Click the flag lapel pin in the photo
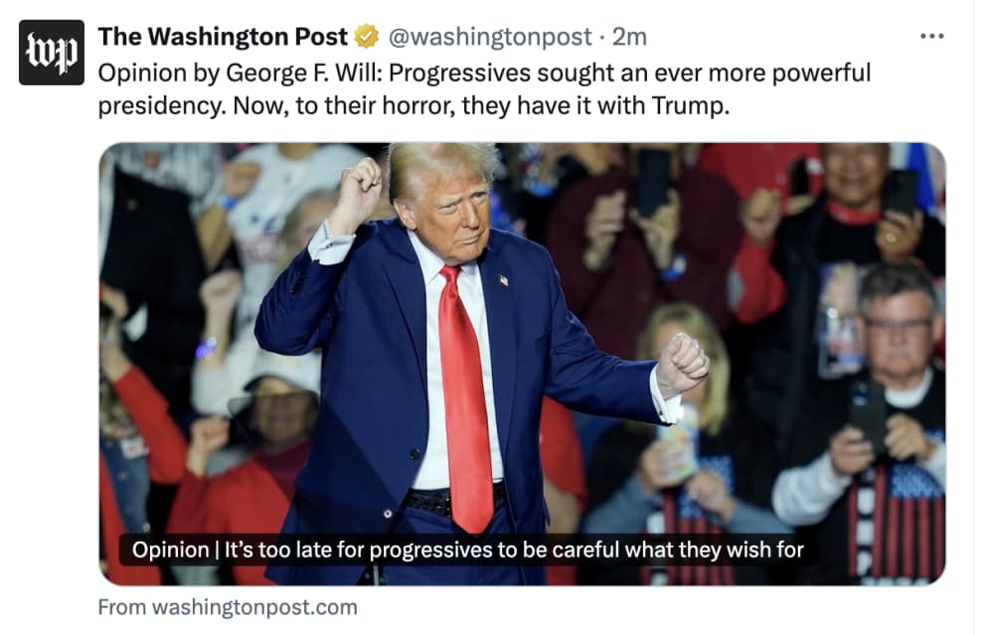994x635 pixels. 503,279
